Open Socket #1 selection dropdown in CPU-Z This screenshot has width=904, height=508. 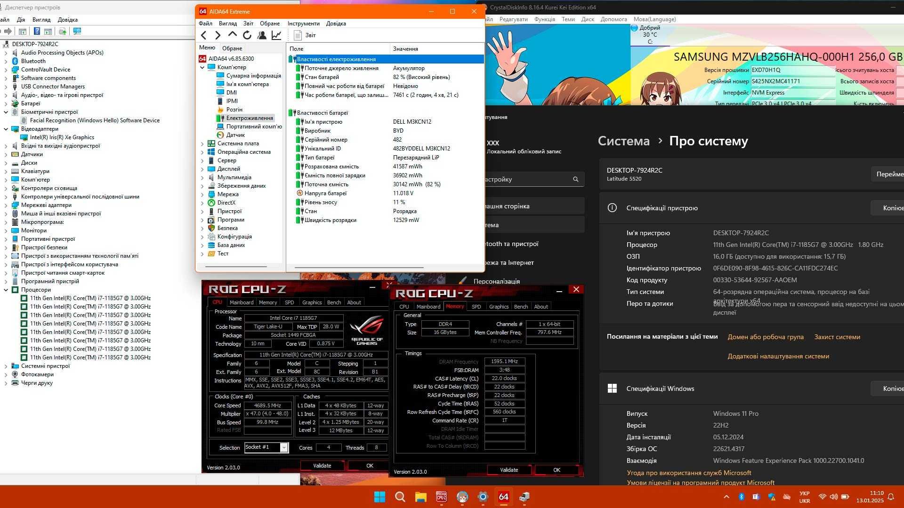click(284, 447)
